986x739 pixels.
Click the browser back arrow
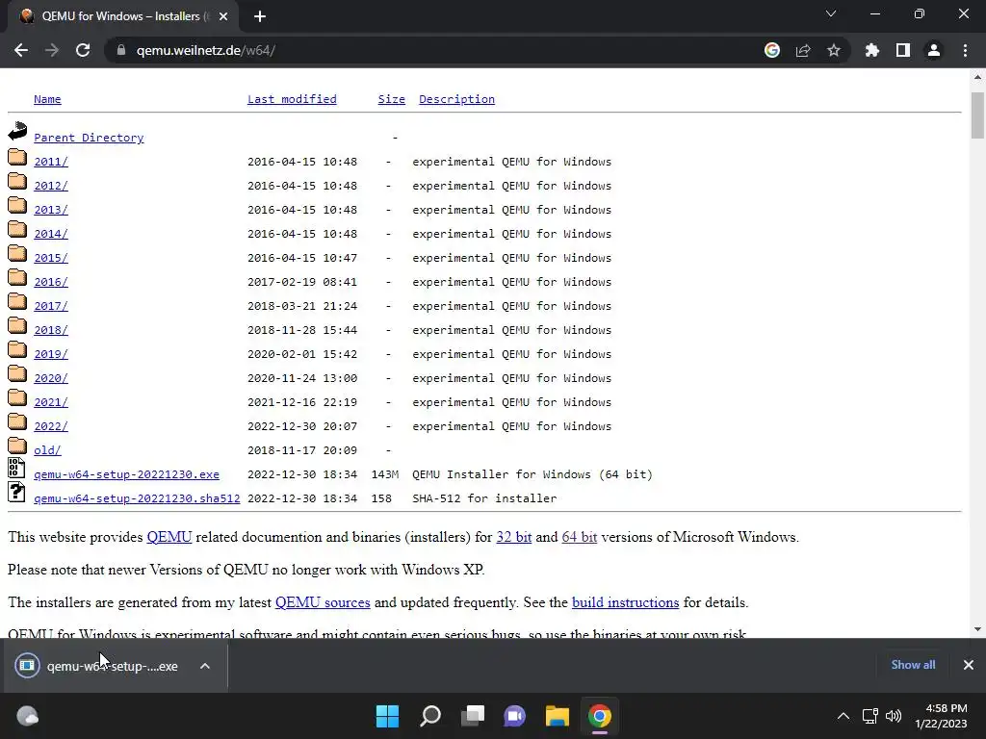21,50
